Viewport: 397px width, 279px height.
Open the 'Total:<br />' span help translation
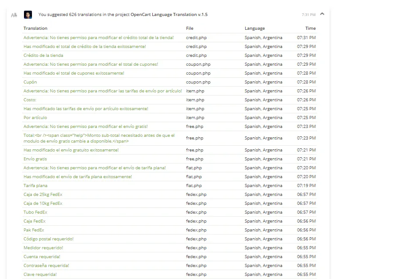tap(99, 138)
